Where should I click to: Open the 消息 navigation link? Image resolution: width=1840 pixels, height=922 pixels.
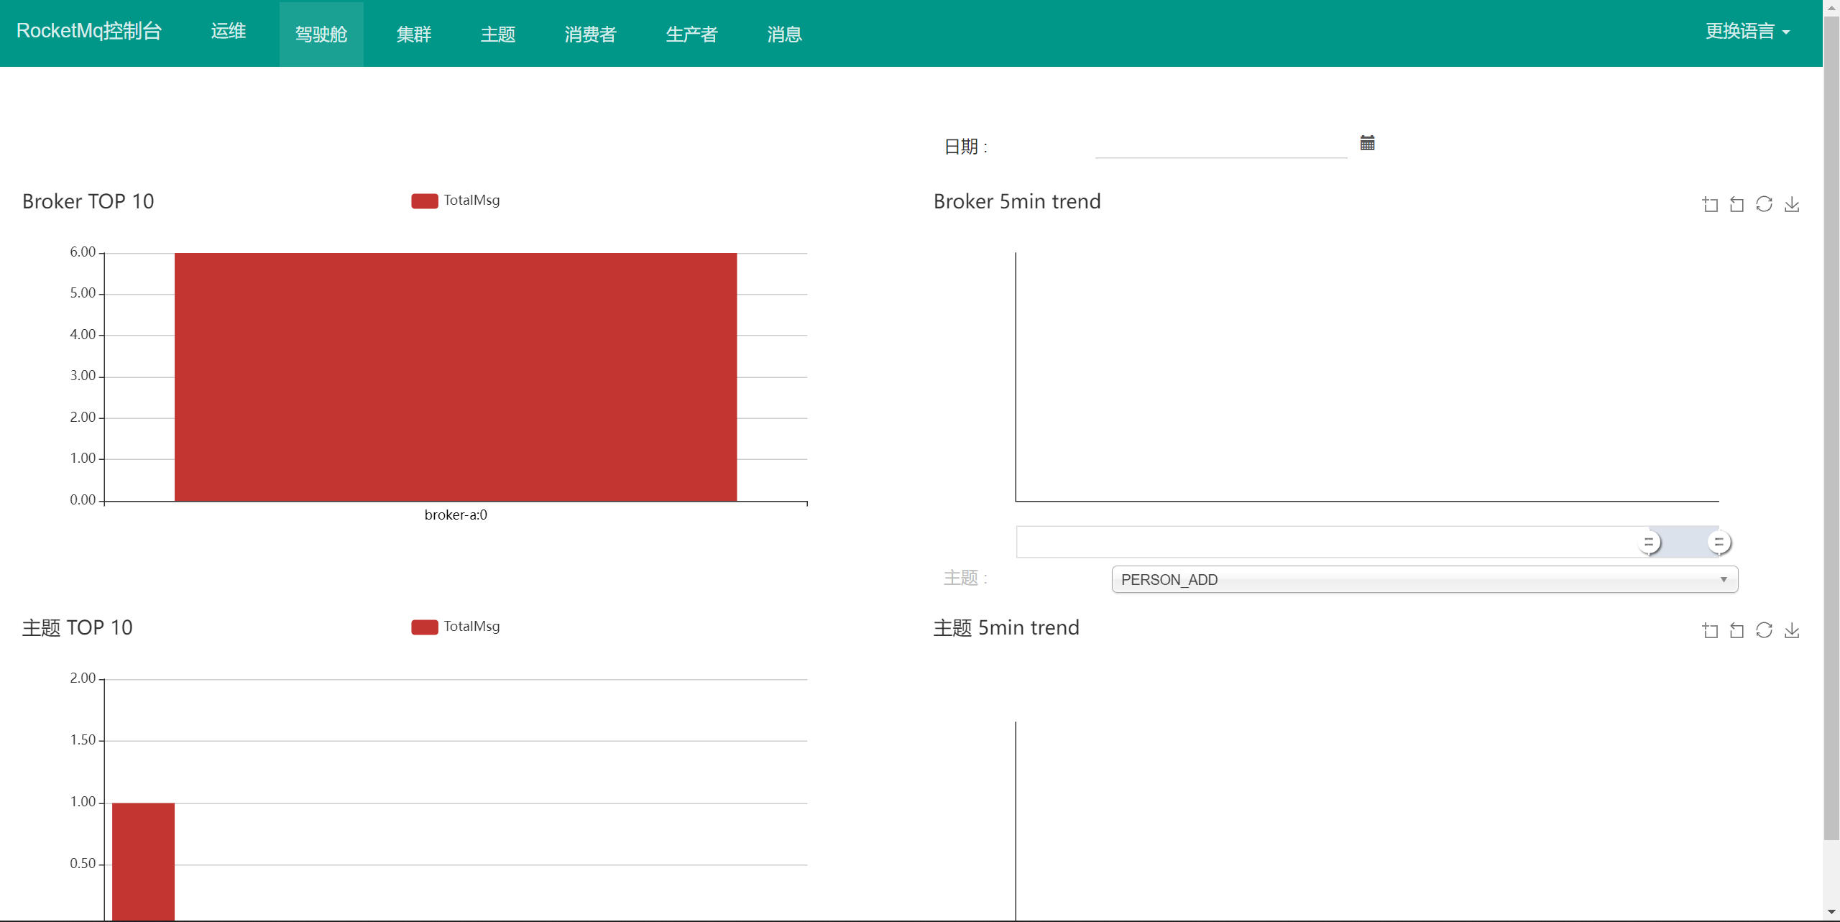point(784,34)
